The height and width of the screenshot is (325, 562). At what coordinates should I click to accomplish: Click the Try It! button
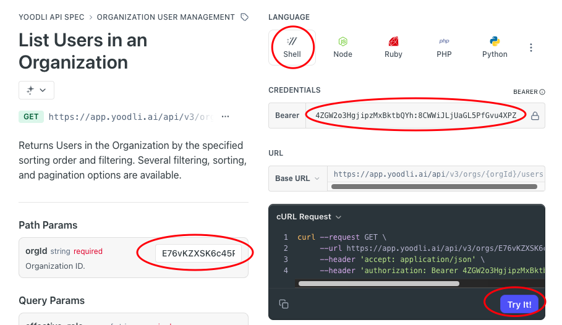pyautogui.click(x=519, y=304)
